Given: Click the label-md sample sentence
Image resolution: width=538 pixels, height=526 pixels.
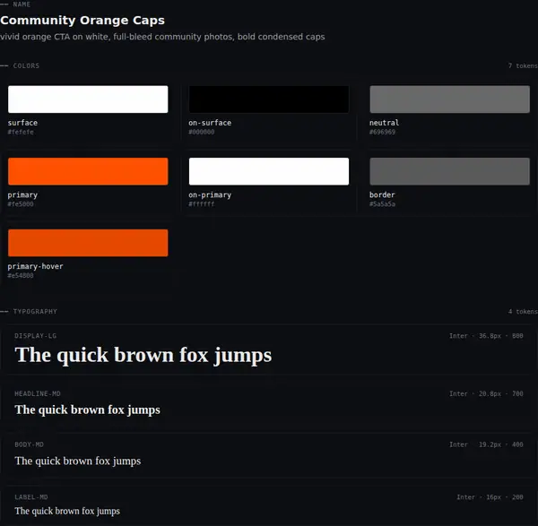Looking at the screenshot, I should (67, 511).
